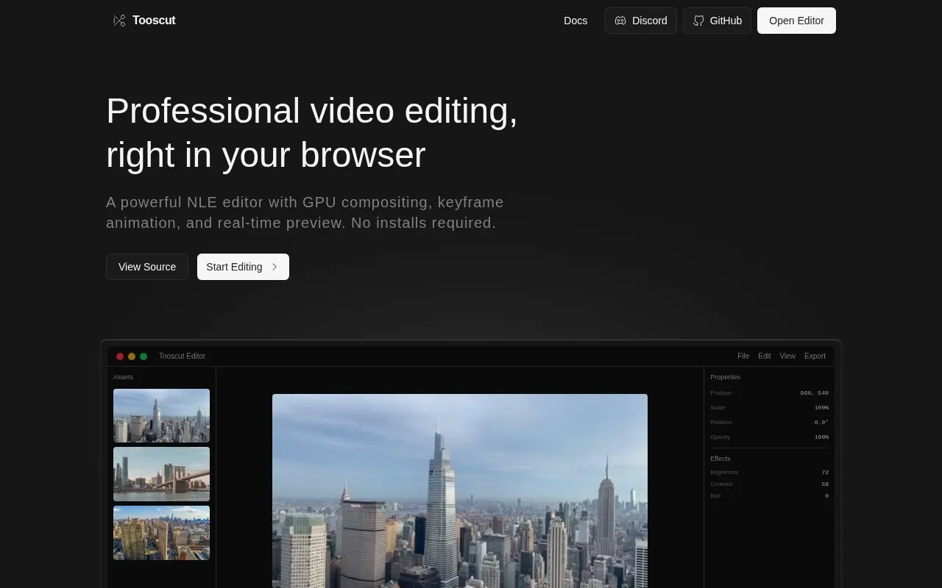Image resolution: width=942 pixels, height=588 pixels.
Task: Click the Rotation value 0.0°
Action: tap(821, 423)
